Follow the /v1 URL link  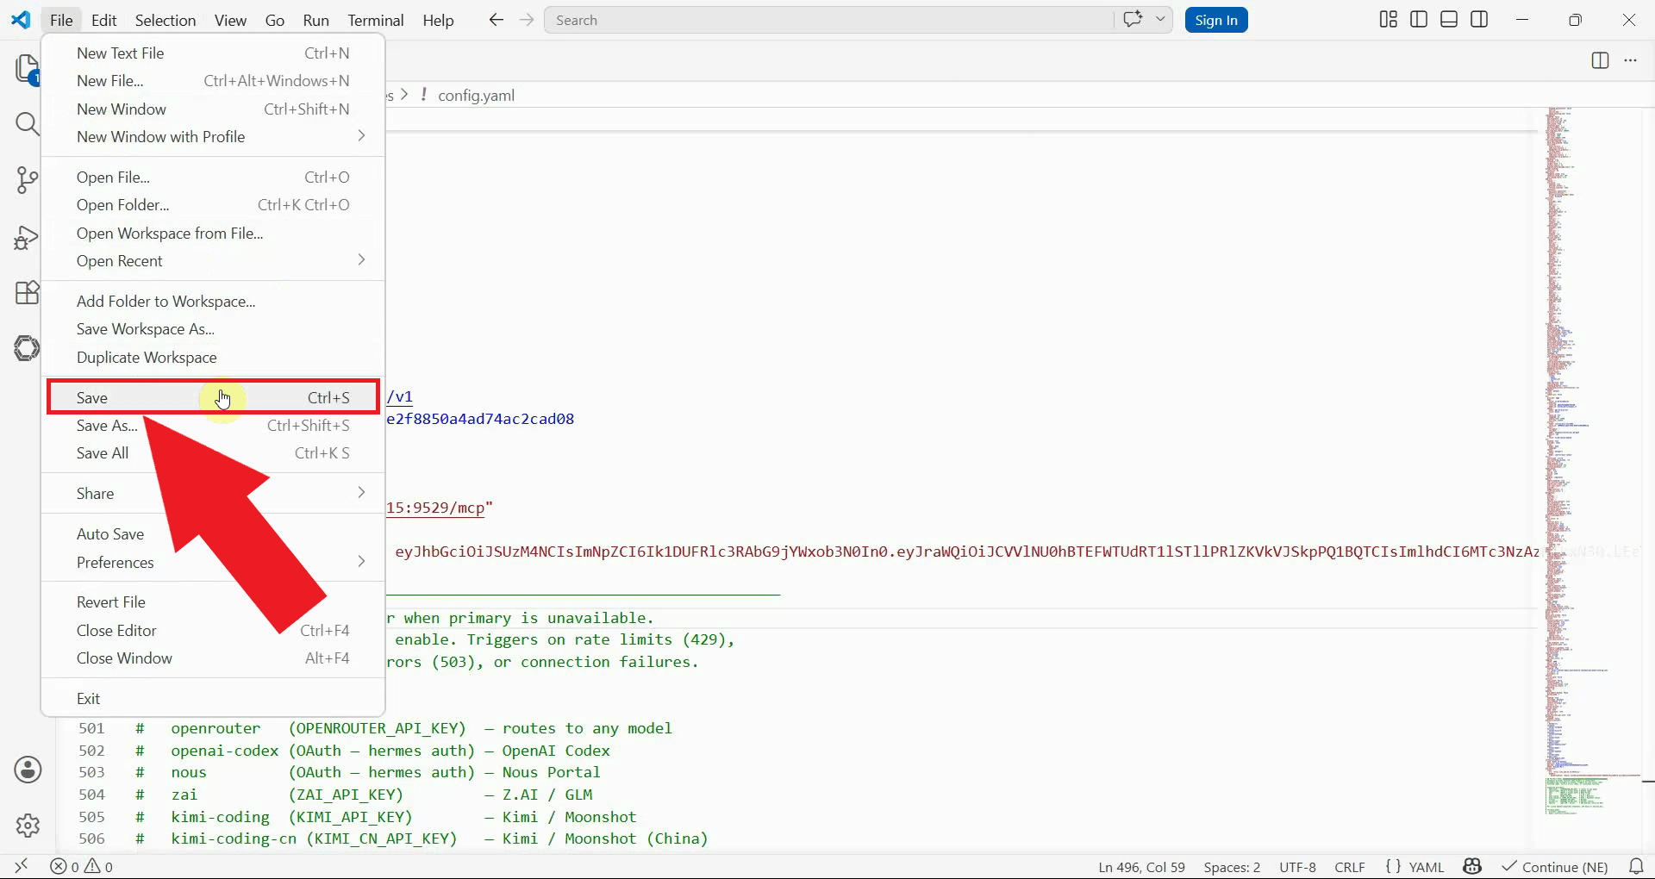pyautogui.click(x=400, y=396)
